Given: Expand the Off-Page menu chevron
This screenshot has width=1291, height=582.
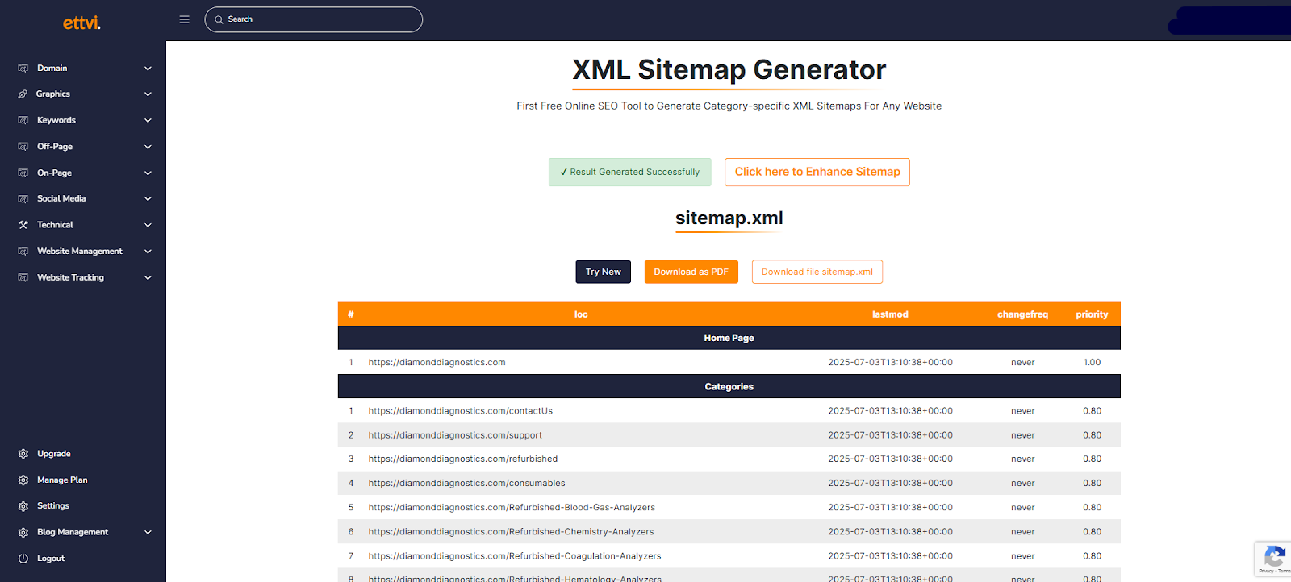Looking at the screenshot, I should 148,147.
